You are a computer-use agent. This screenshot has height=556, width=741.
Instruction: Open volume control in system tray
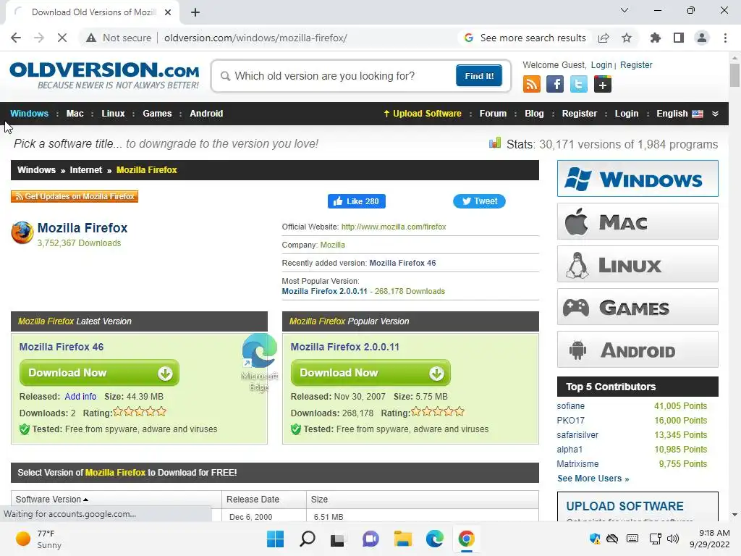(x=672, y=539)
